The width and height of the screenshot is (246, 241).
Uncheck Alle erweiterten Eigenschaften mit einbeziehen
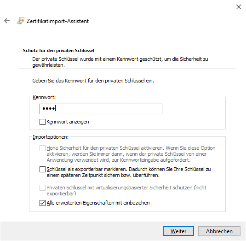click(42, 203)
